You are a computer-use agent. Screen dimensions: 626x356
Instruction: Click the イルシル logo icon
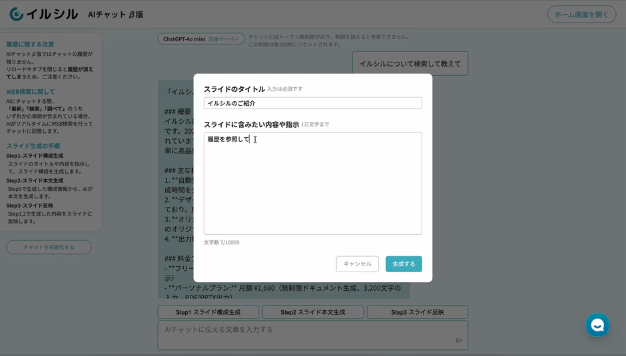[16, 14]
